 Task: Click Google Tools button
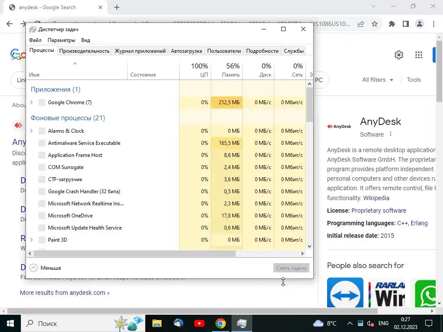click(414, 80)
